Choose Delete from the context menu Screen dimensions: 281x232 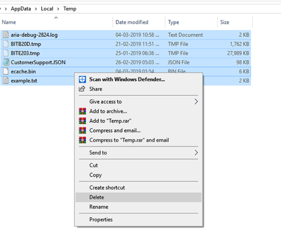point(97,197)
